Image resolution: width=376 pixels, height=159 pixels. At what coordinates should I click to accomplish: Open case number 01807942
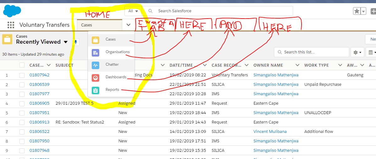39,75
